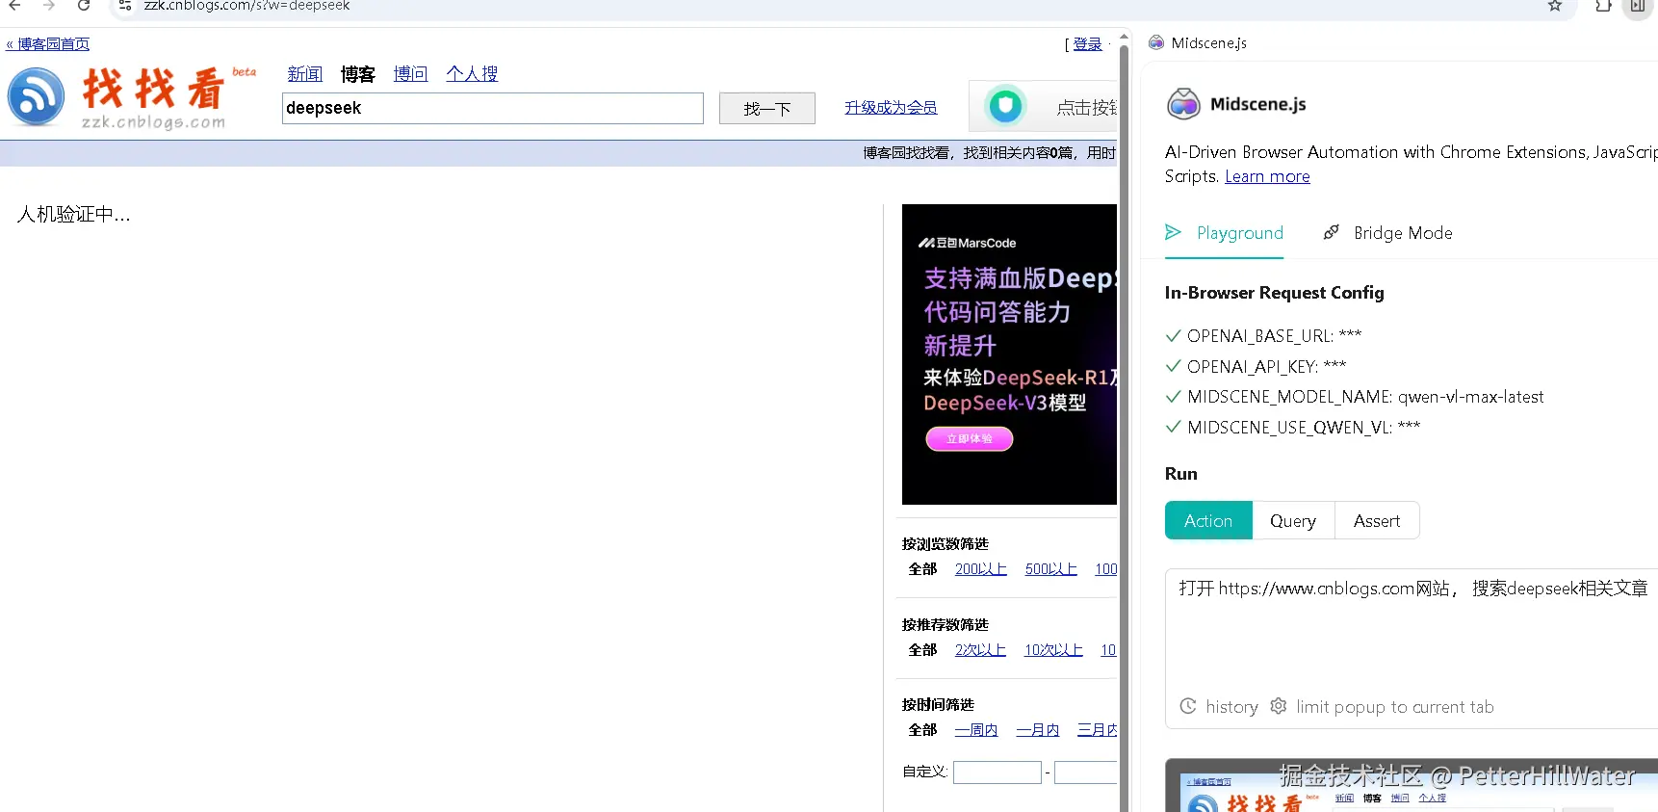The width and height of the screenshot is (1658, 812).
Task: Open the history clock icon
Action: click(x=1188, y=706)
